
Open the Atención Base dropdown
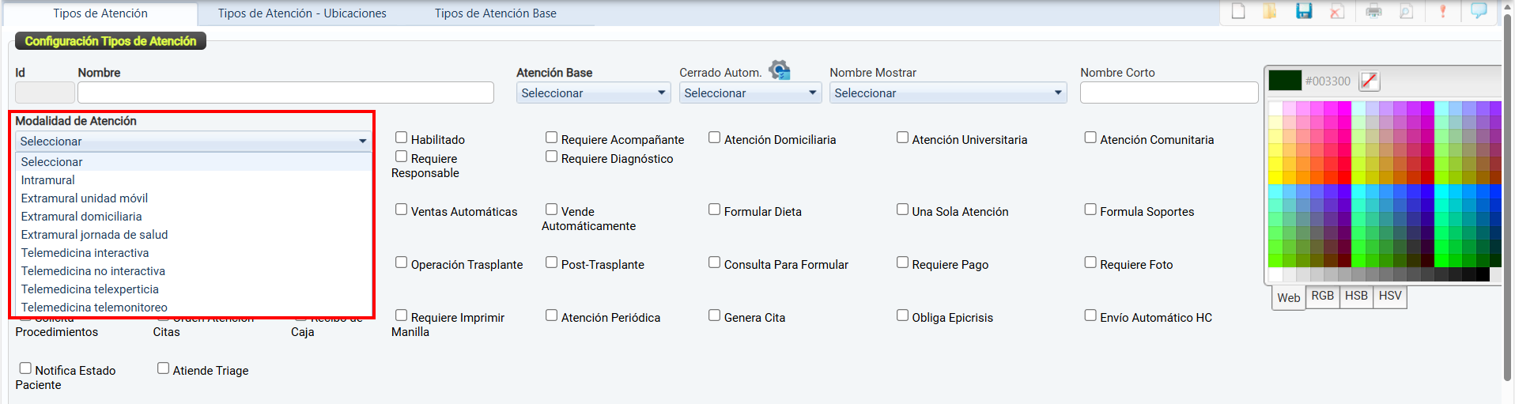click(x=593, y=93)
